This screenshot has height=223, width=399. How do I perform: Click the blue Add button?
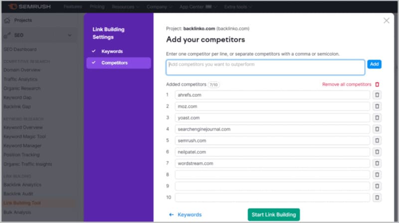tap(374, 64)
